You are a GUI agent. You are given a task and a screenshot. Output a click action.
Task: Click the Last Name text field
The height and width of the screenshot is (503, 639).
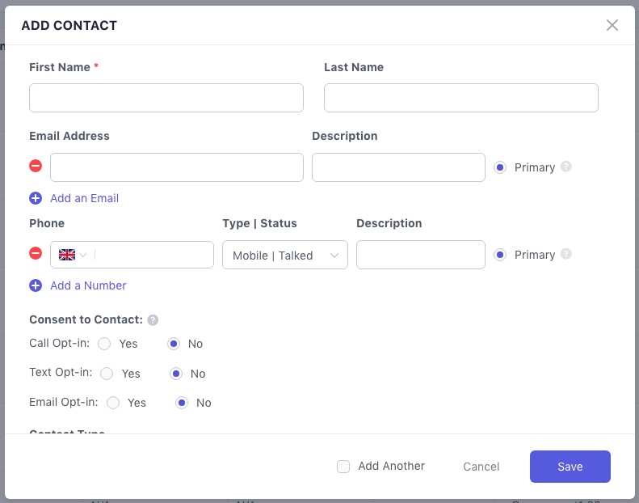[x=460, y=98]
